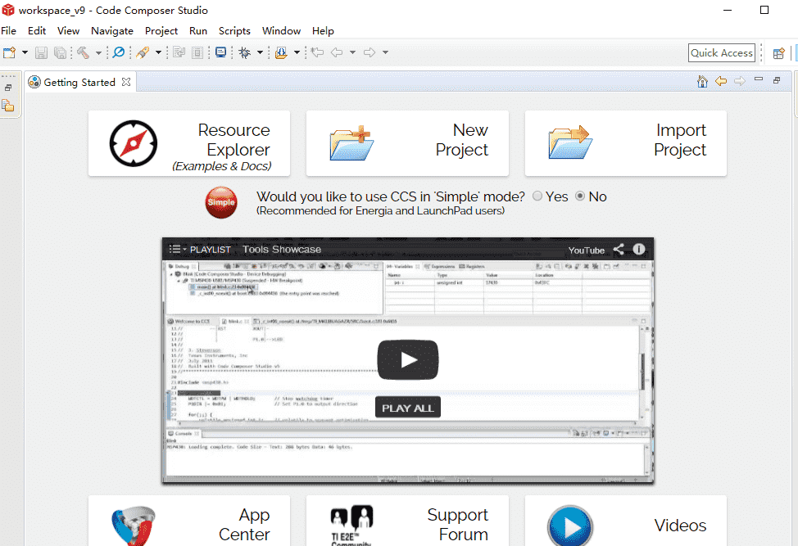Screen dimensions: 798x546
Task: Open the Project Explorer icon in left sidebar
Action: click(x=8, y=106)
